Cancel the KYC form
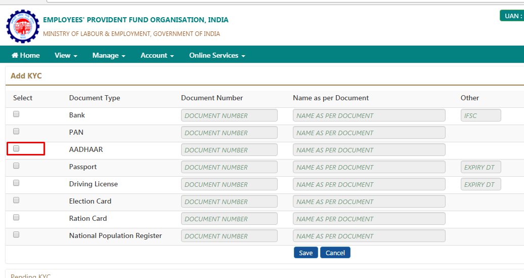 point(335,253)
